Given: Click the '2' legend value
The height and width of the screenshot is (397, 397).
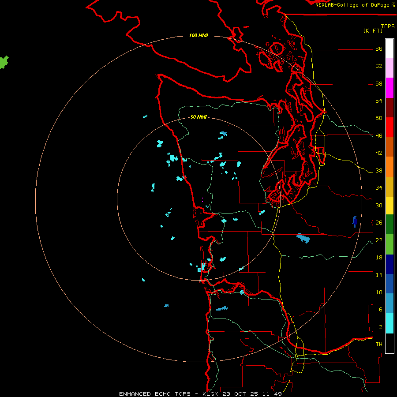Looking at the screenshot, I should pos(381,327).
